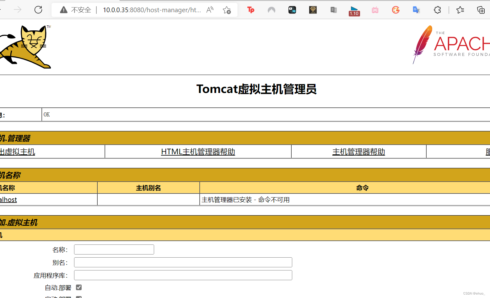Focus the 别名 input field
This screenshot has width=490, height=298.
point(183,262)
